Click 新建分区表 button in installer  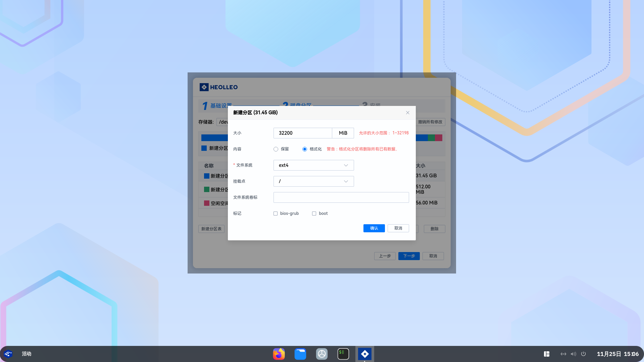coord(211,229)
